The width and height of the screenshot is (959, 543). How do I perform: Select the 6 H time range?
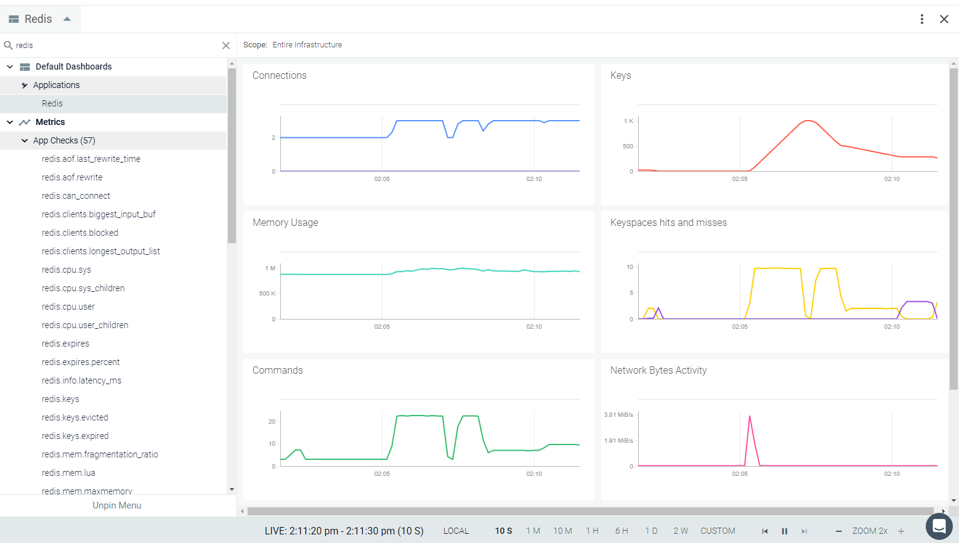[x=621, y=531]
